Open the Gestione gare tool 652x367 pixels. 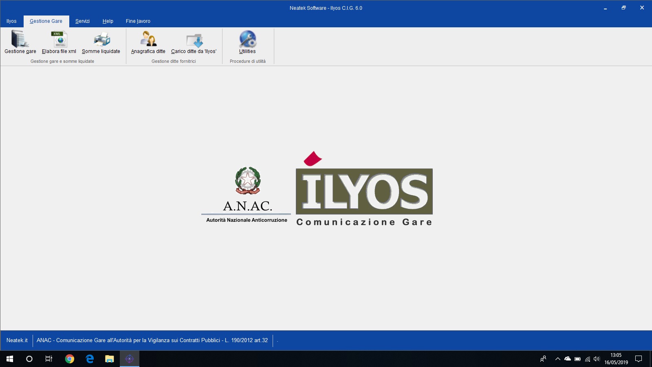pyautogui.click(x=20, y=42)
